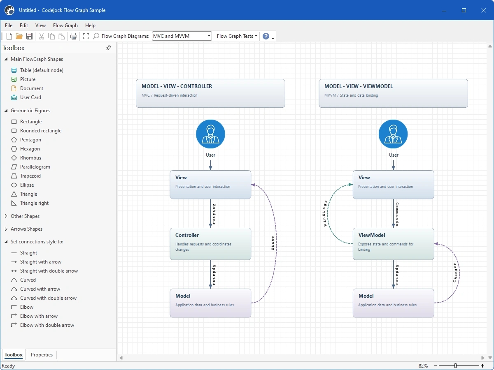Switch to the Properties tab
This screenshot has height=370, width=494.
coord(42,355)
